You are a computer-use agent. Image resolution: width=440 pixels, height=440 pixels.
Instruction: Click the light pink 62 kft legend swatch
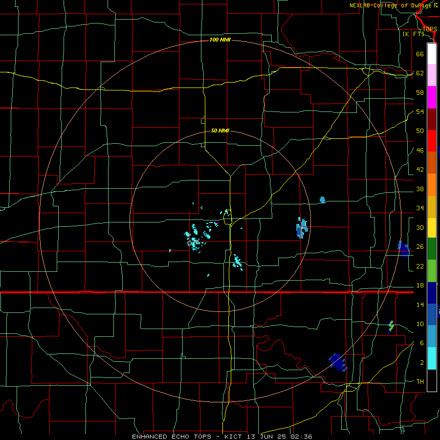[432, 75]
